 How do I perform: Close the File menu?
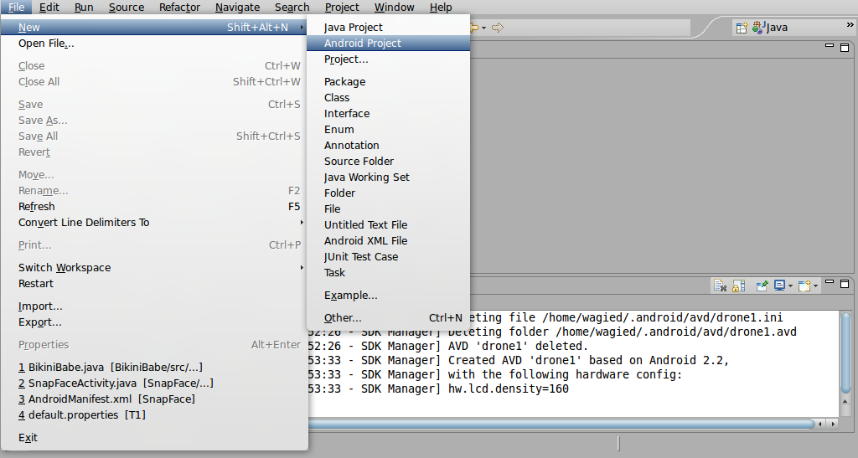tap(17, 7)
